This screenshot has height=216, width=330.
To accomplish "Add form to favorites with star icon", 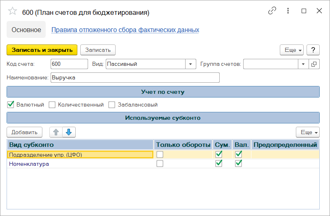I will pyautogui.click(x=13, y=12).
